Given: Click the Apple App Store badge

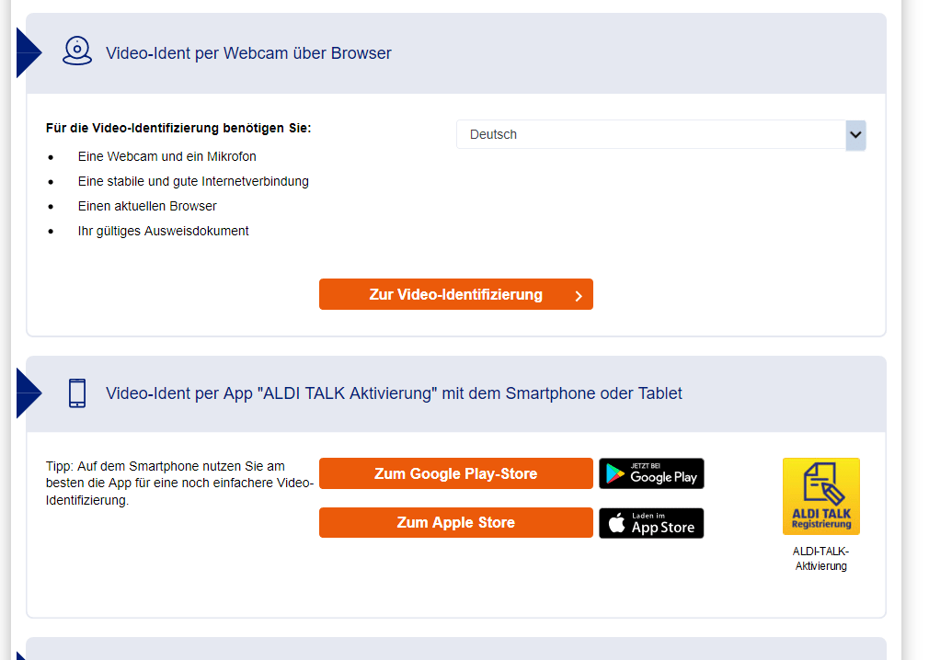Looking at the screenshot, I should (651, 523).
